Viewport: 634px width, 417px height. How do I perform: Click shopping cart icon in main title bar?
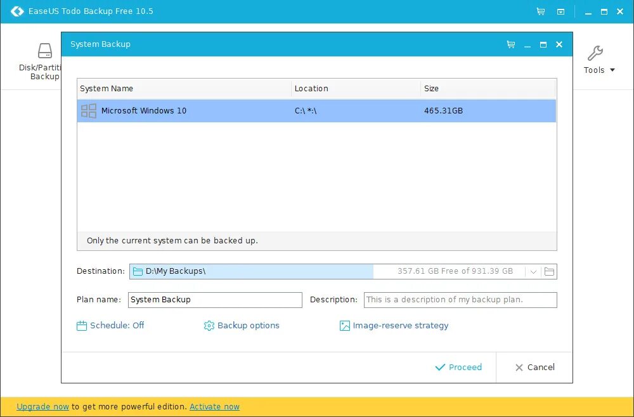coord(541,11)
